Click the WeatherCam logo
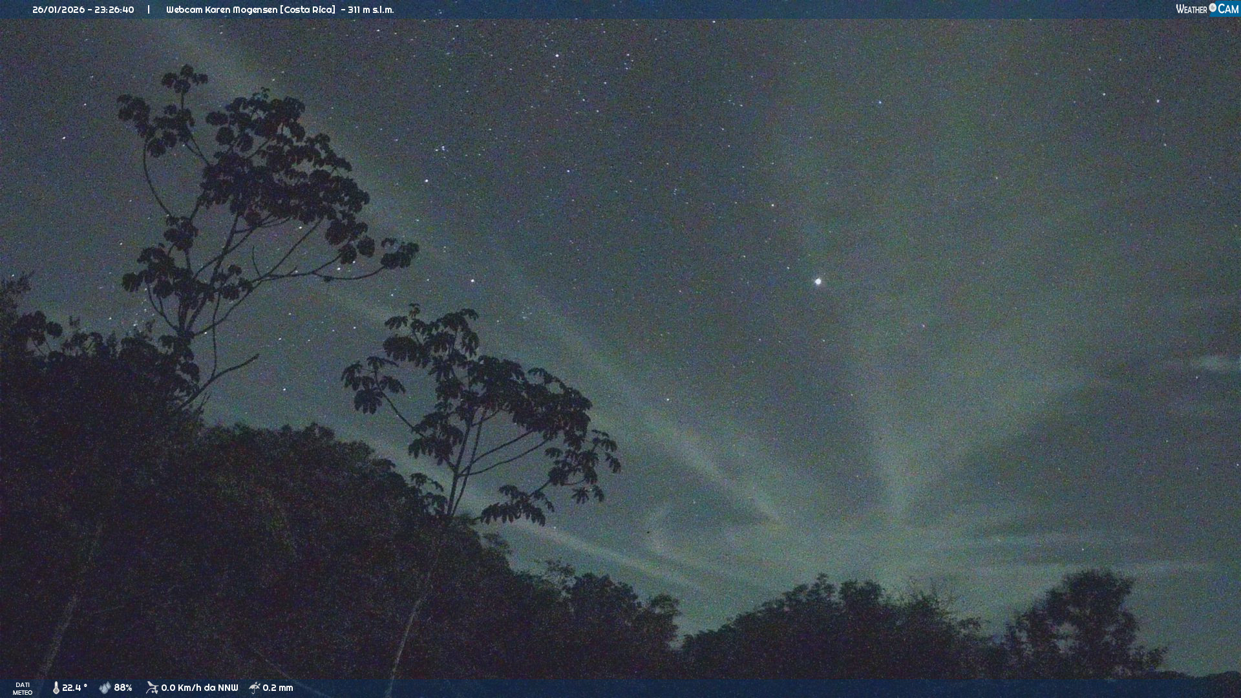This screenshot has width=1241, height=698. tap(1207, 9)
